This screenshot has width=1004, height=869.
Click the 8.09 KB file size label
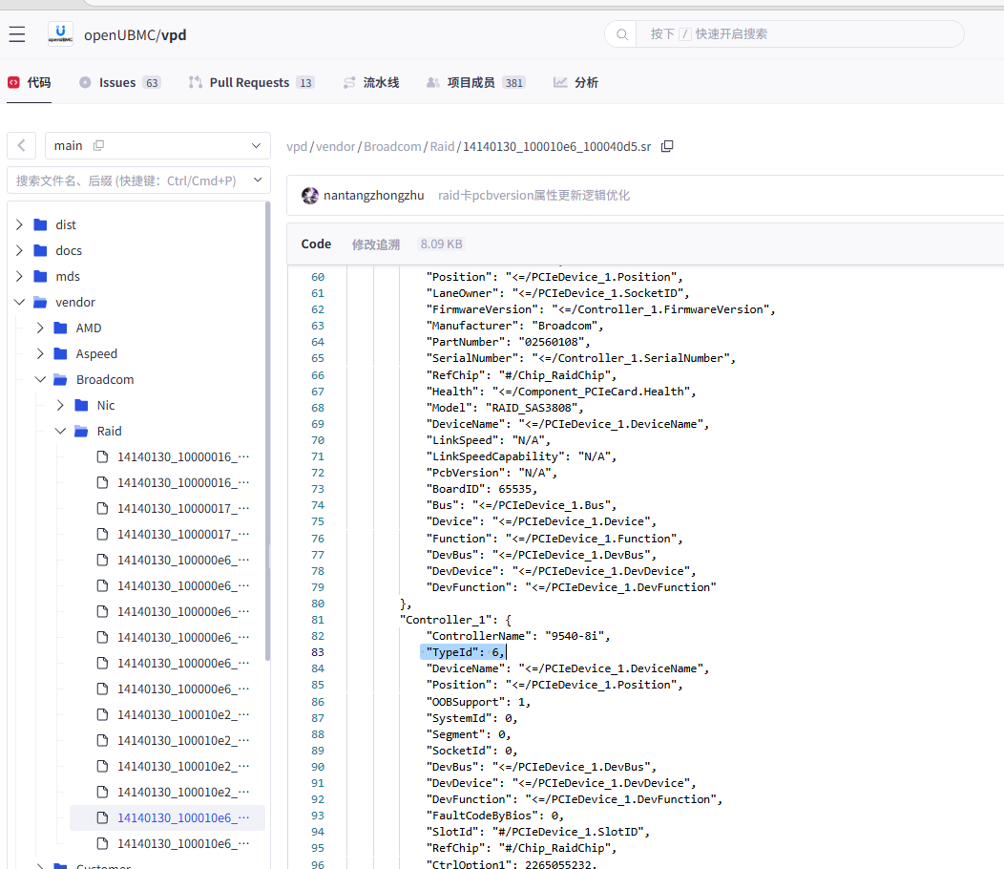pos(441,244)
